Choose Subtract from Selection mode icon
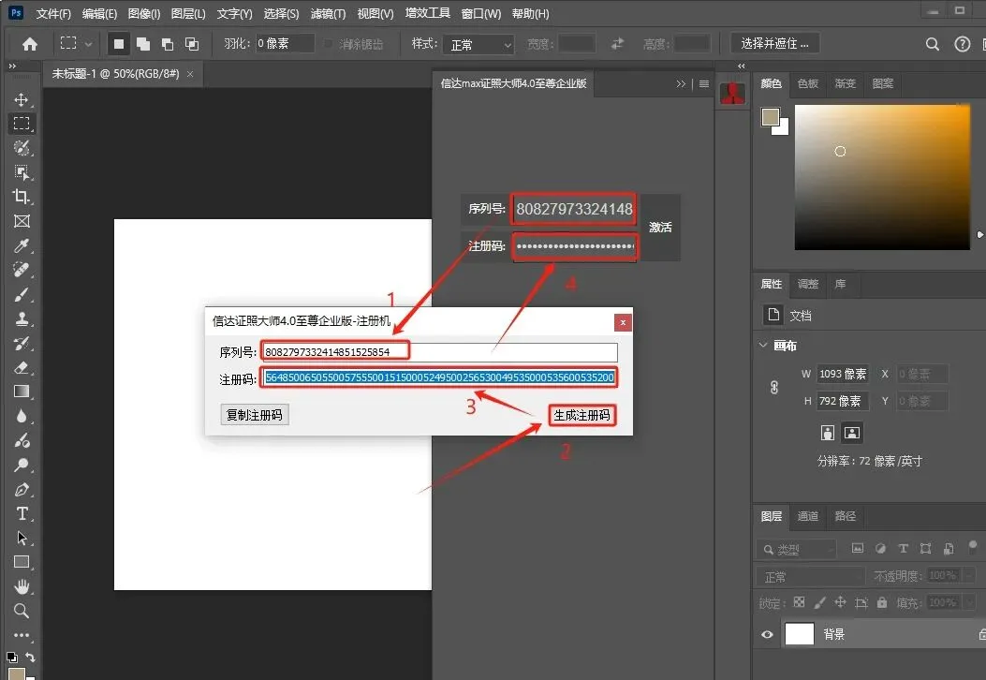 click(x=168, y=44)
